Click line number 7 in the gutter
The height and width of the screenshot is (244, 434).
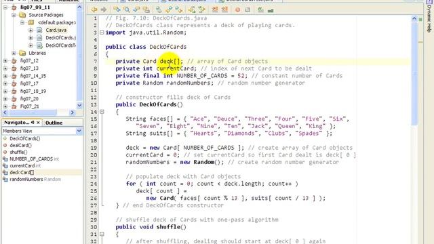click(x=95, y=61)
